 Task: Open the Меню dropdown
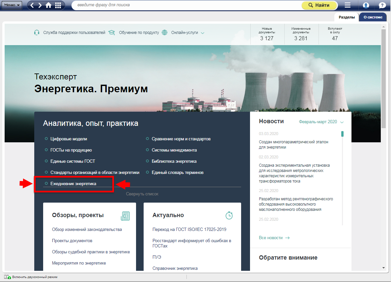click(13, 5)
